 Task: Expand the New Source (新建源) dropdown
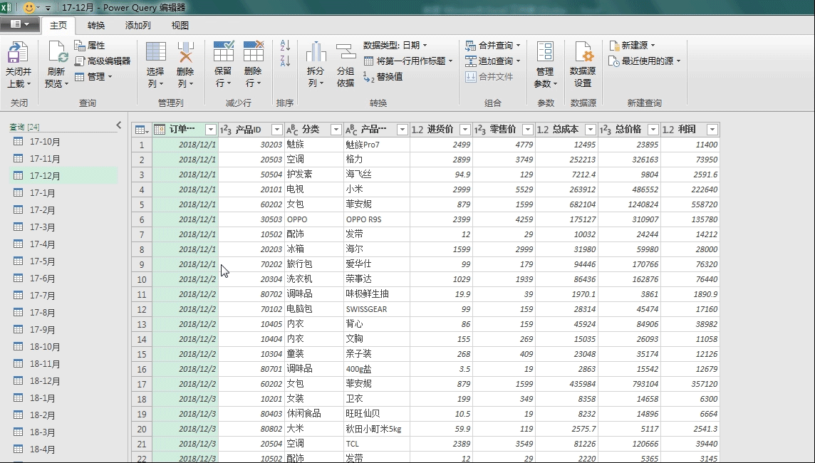click(x=653, y=46)
